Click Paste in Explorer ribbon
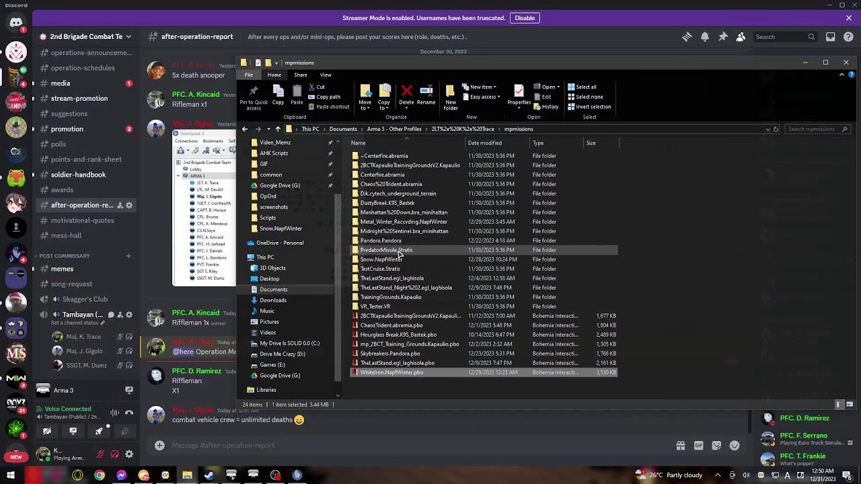861x484 pixels. (x=297, y=95)
